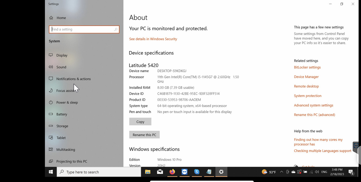Click the Settings gear taskbar icon
The width and height of the screenshot is (361, 182).
[x=221, y=172]
